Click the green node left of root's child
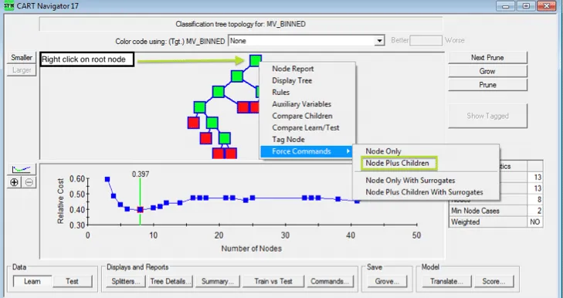The width and height of the screenshot is (563, 298). click(x=219, y=92)
